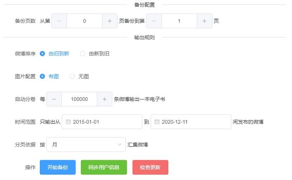Screen dimensions: 292x180
Task: Click the 有图 label text
Action: (x=54, y=77)
